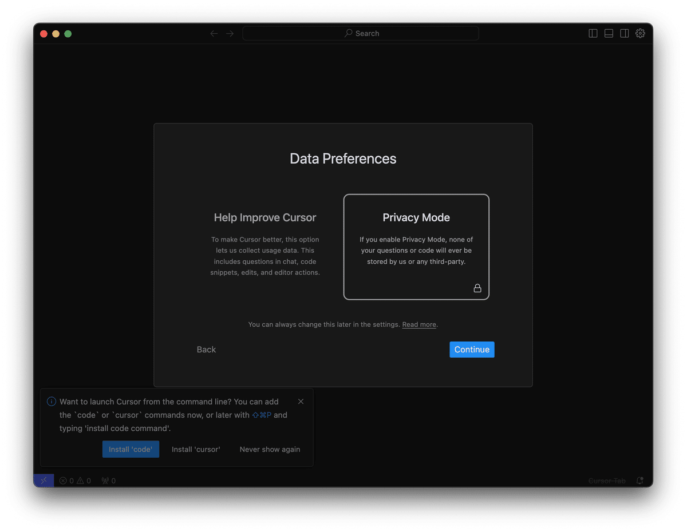Click the Install 'cursor' button
This screenshot has width=687, height=532.
(x=196, y=449)
